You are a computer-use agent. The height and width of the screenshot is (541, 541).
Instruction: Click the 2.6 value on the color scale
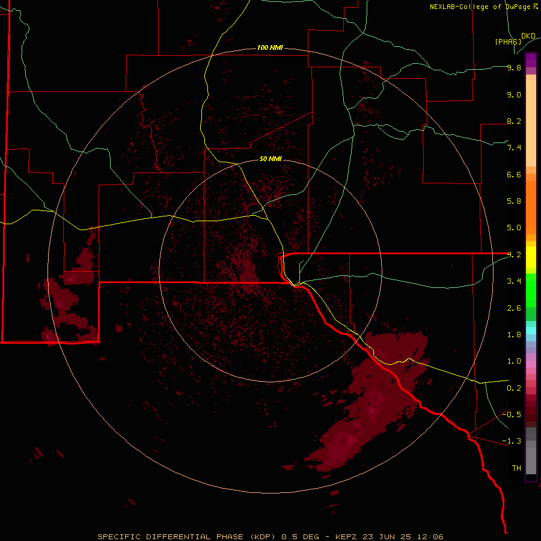point(514,308)
